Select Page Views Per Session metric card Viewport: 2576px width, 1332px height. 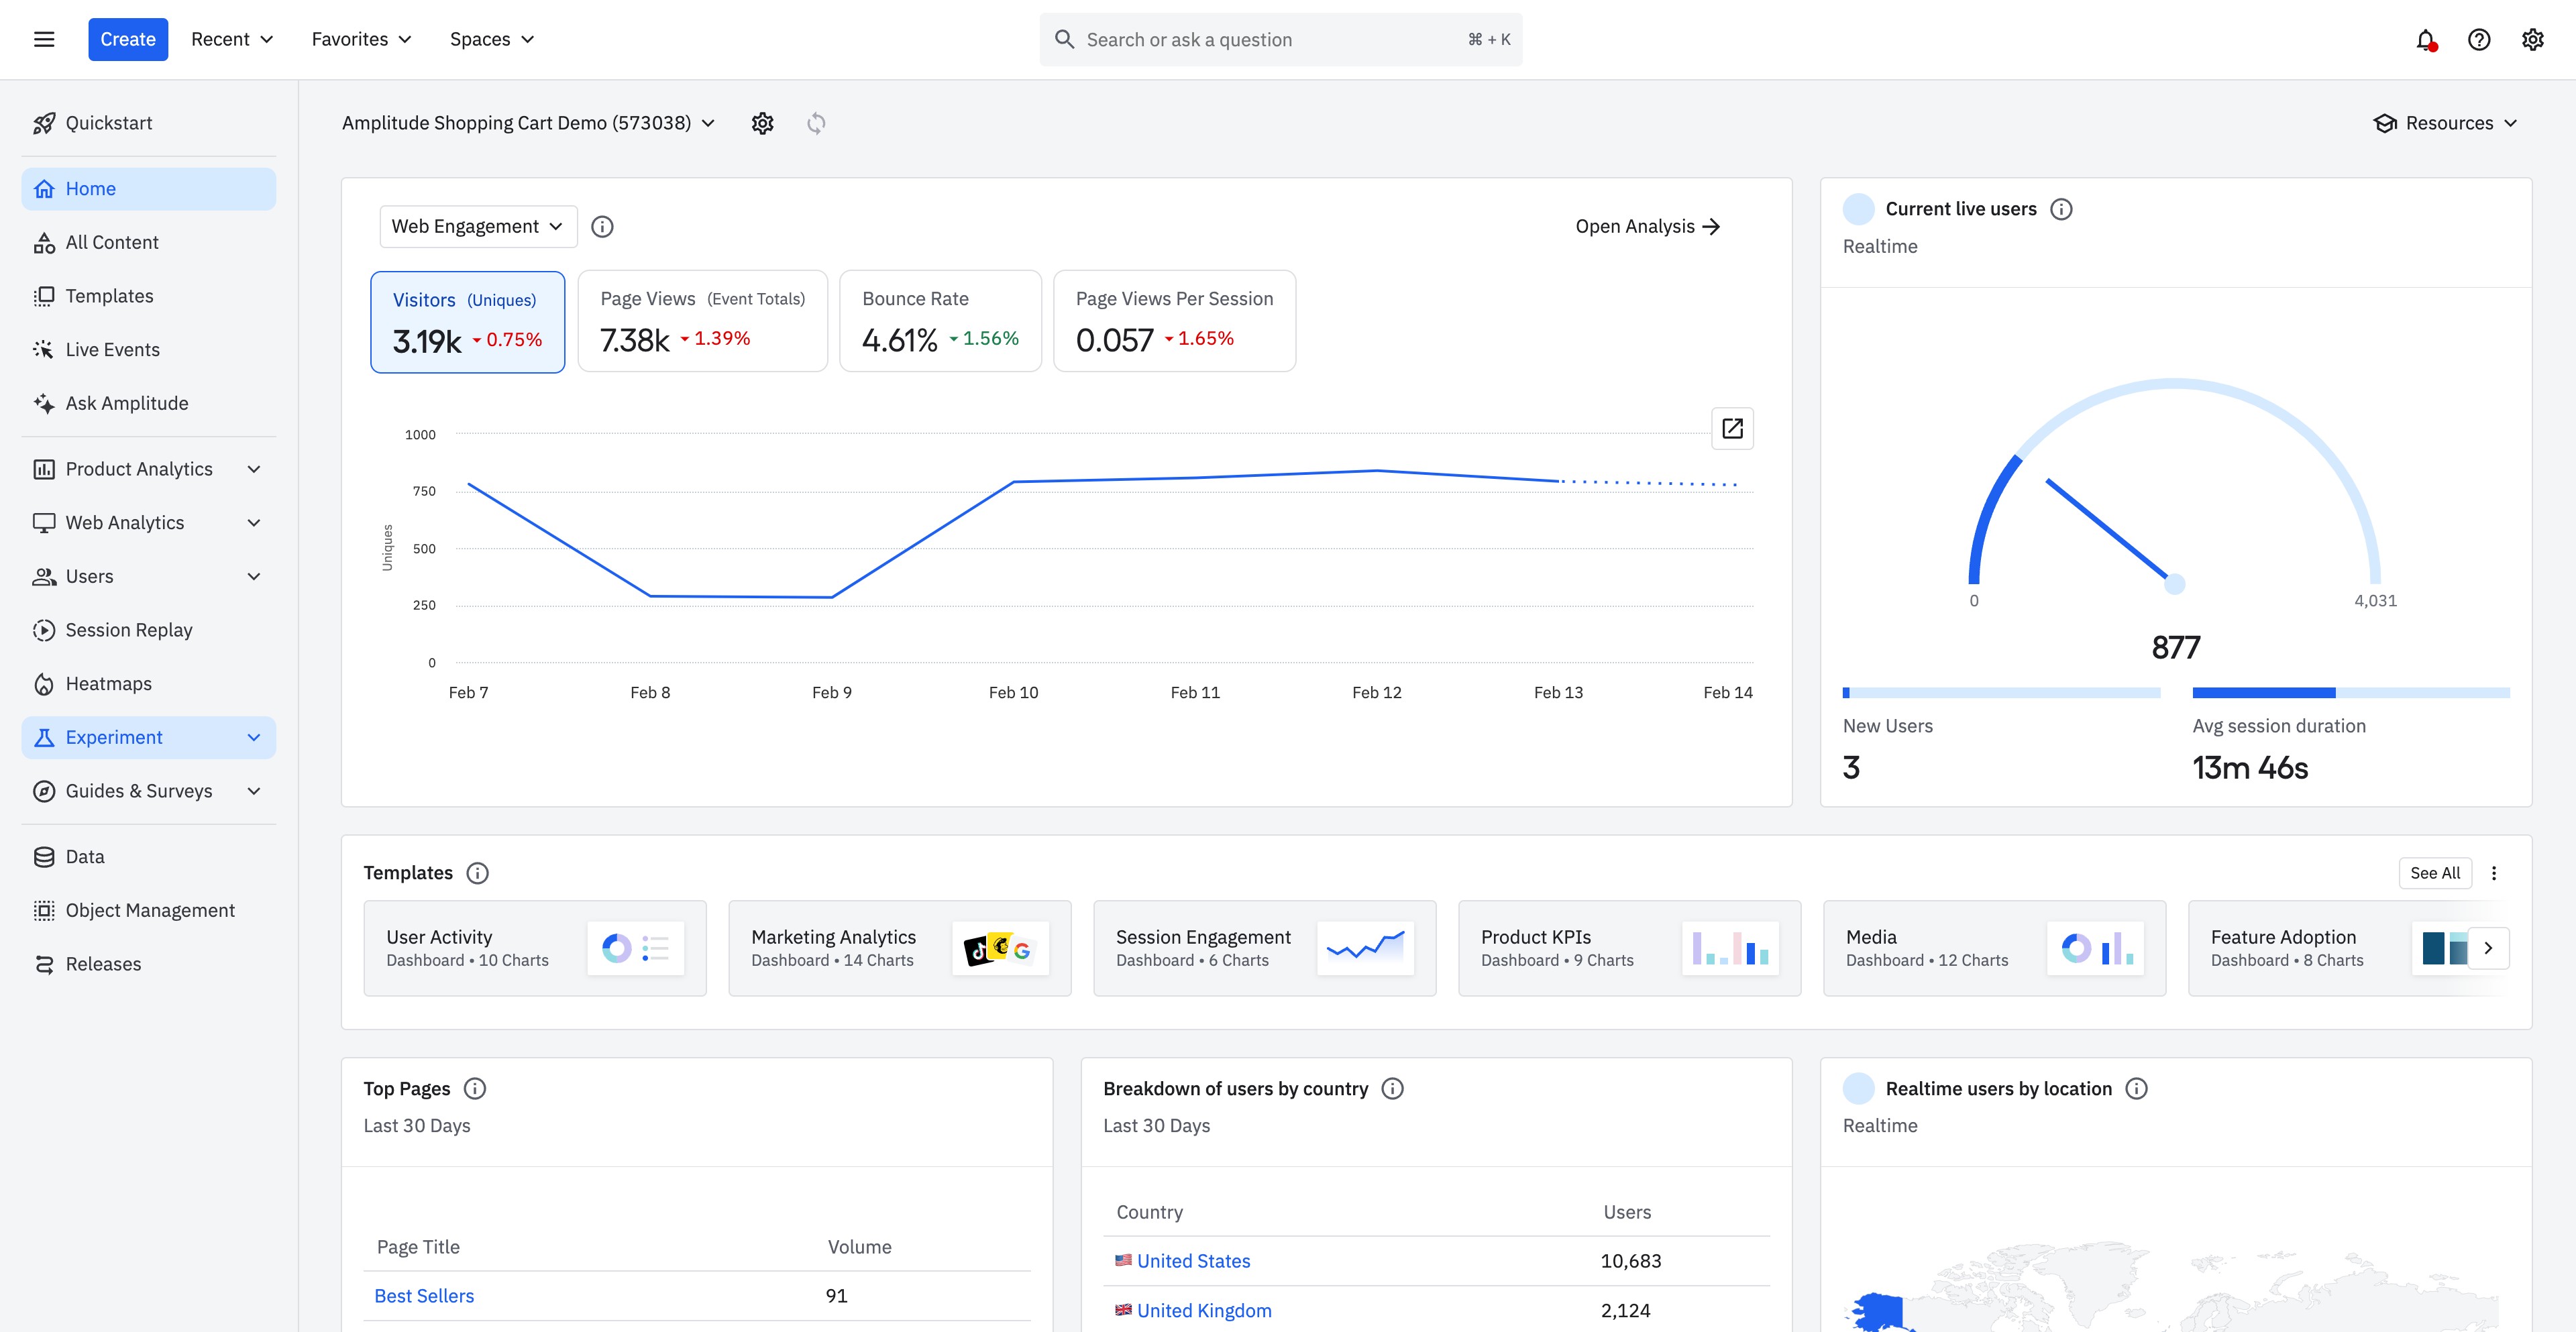1174,321
